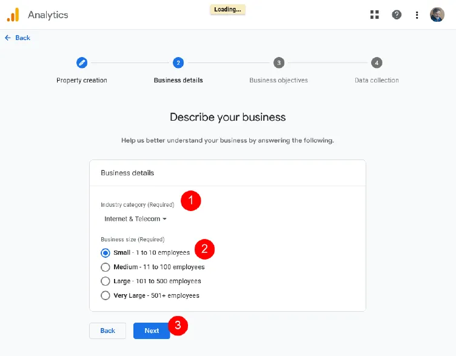This screenshot has width=456, height=356.
Task: Open the help question mark icon
Action: pyautogui.click(x=397, y=15)
